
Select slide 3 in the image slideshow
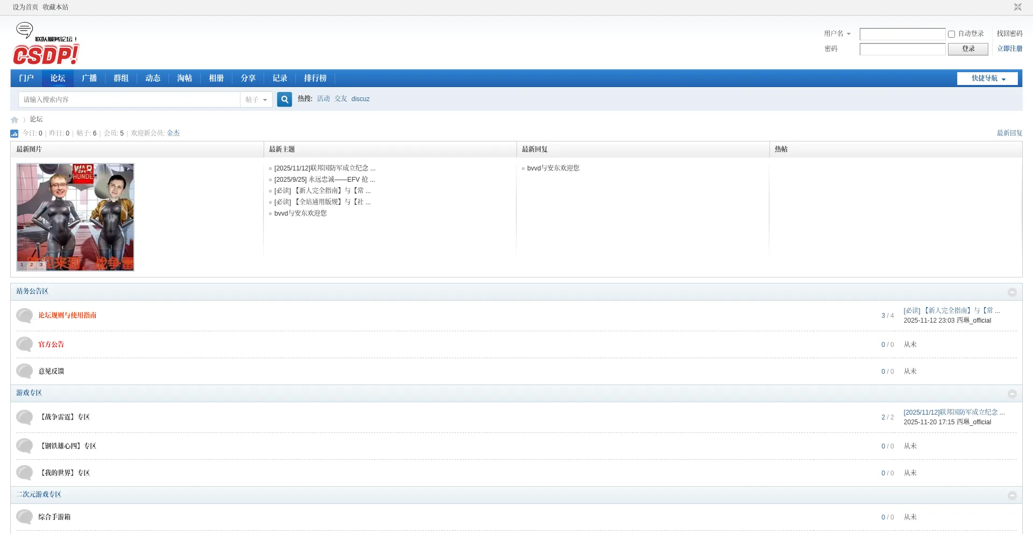point(41,265)
